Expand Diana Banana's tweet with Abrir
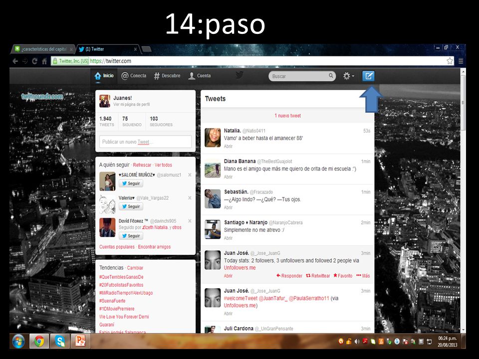479x359 pixels. pyautogui.click(x=228, y=177)
